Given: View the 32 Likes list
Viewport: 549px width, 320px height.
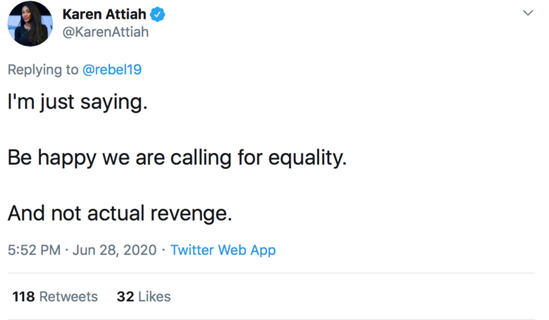Looking at the screenshot, I should (x=144, y=296).
